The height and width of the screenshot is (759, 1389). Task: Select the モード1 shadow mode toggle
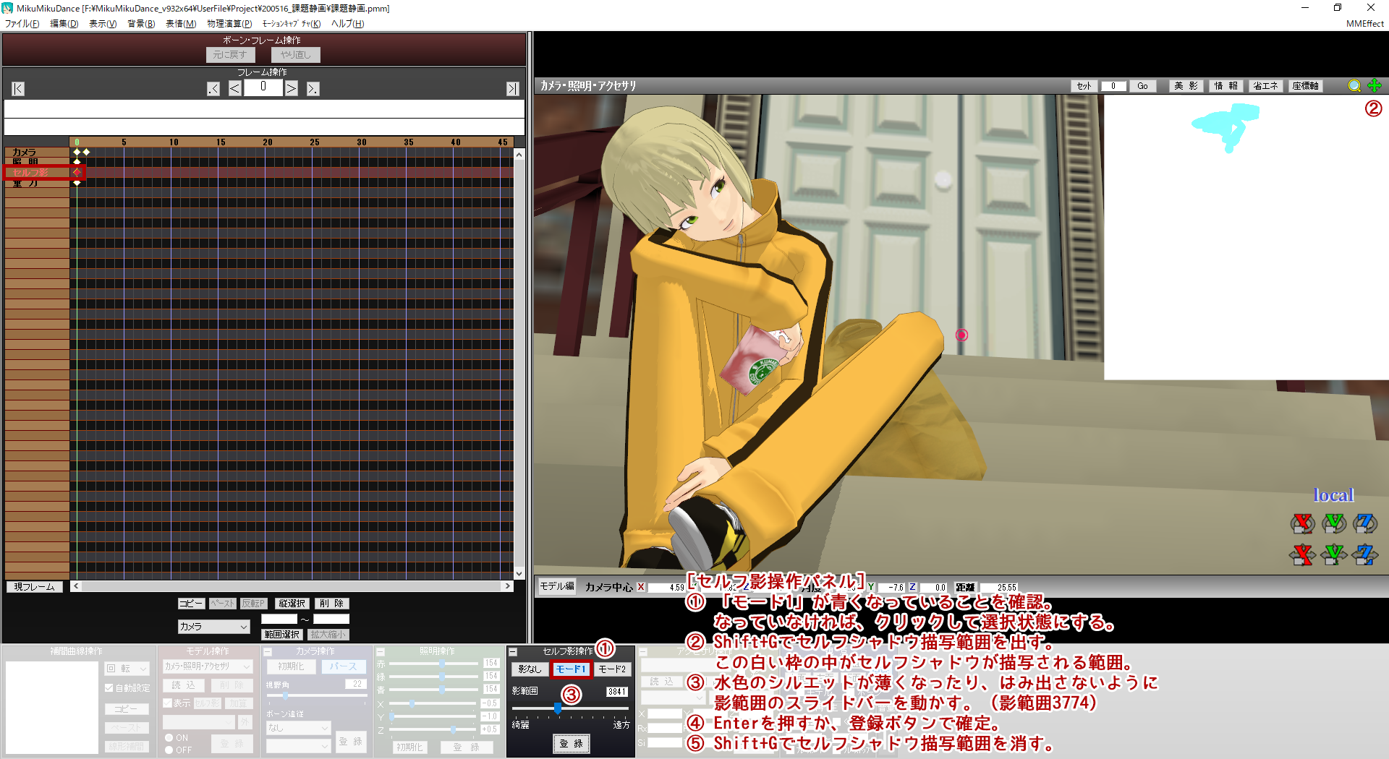[x=571, y=669]
